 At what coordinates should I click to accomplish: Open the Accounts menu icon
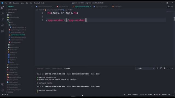(x=3, y=84)
